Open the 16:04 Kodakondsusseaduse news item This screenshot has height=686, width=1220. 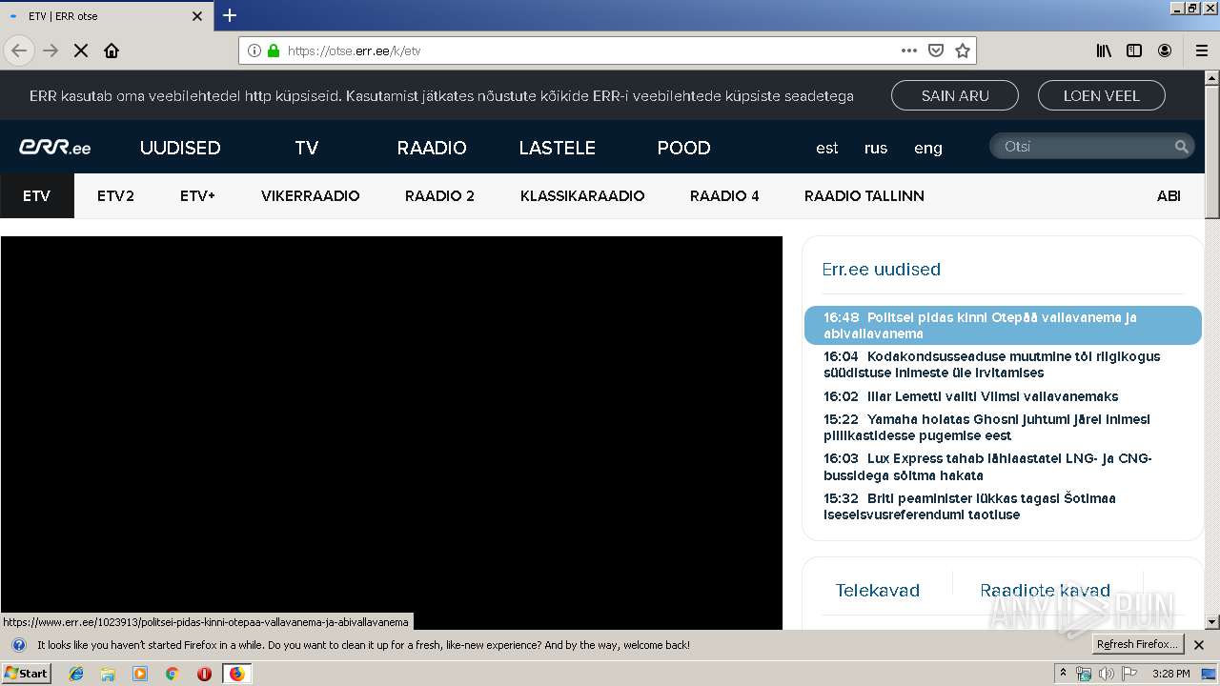992,364
